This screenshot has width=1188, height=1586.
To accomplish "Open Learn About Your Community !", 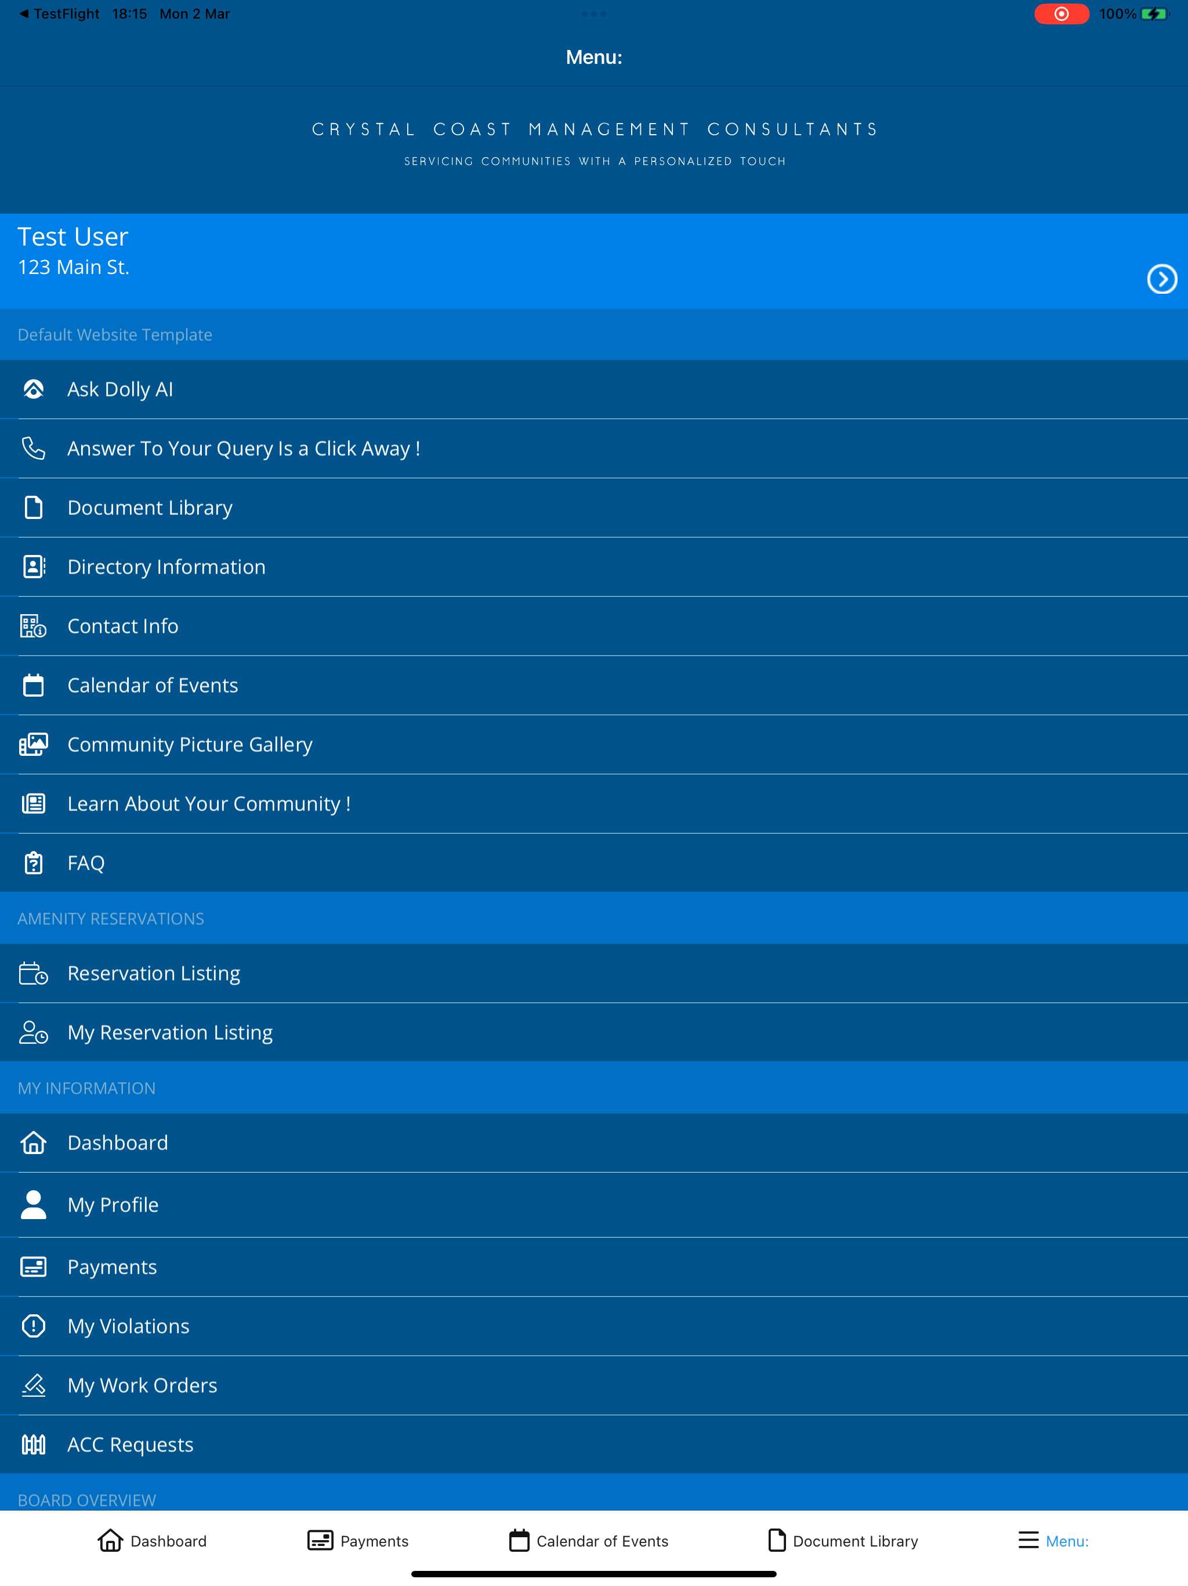I will [594, 803].
